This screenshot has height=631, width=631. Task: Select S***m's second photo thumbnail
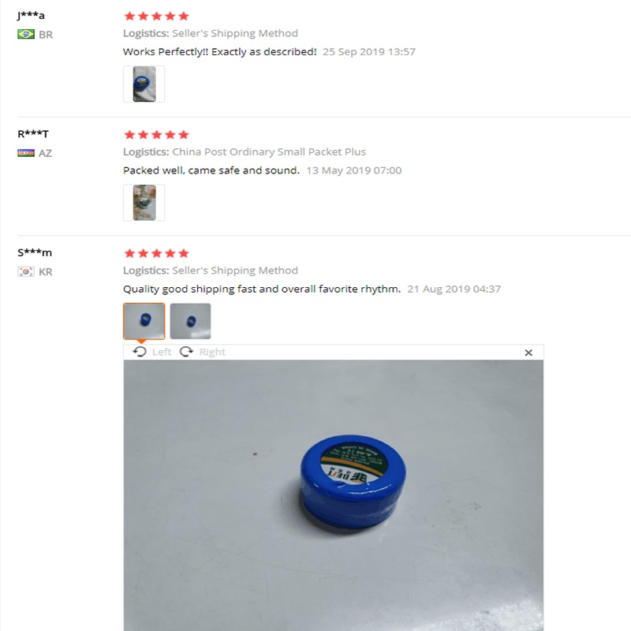pyautogui.click(x=190, y=321)
